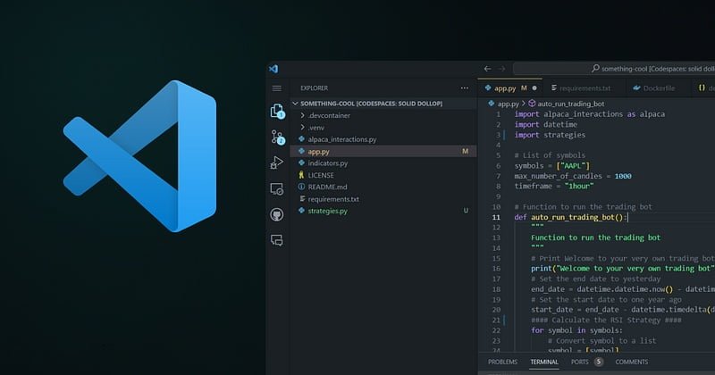
Task: Click the M status badge beside app.py
Action: 465,151
